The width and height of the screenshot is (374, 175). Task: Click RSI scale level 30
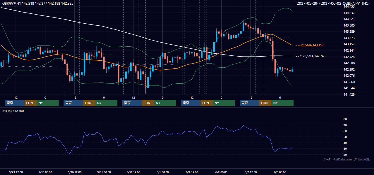345,149
